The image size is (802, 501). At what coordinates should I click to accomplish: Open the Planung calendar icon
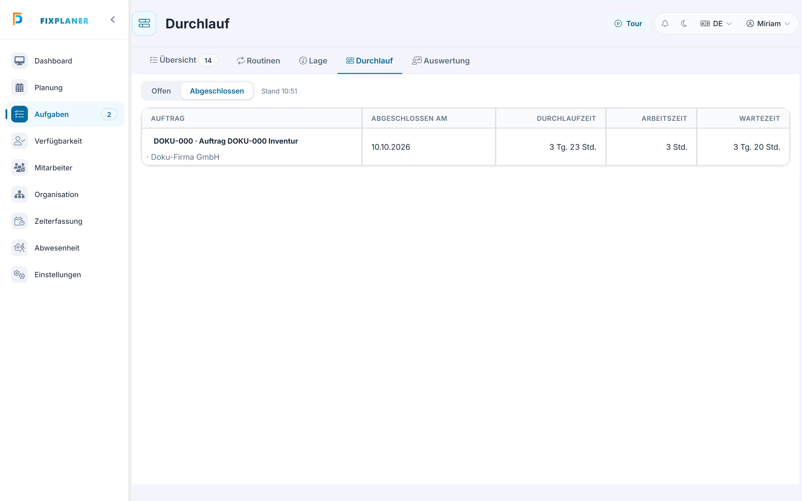pyautogui.click(x=19, y=88)
